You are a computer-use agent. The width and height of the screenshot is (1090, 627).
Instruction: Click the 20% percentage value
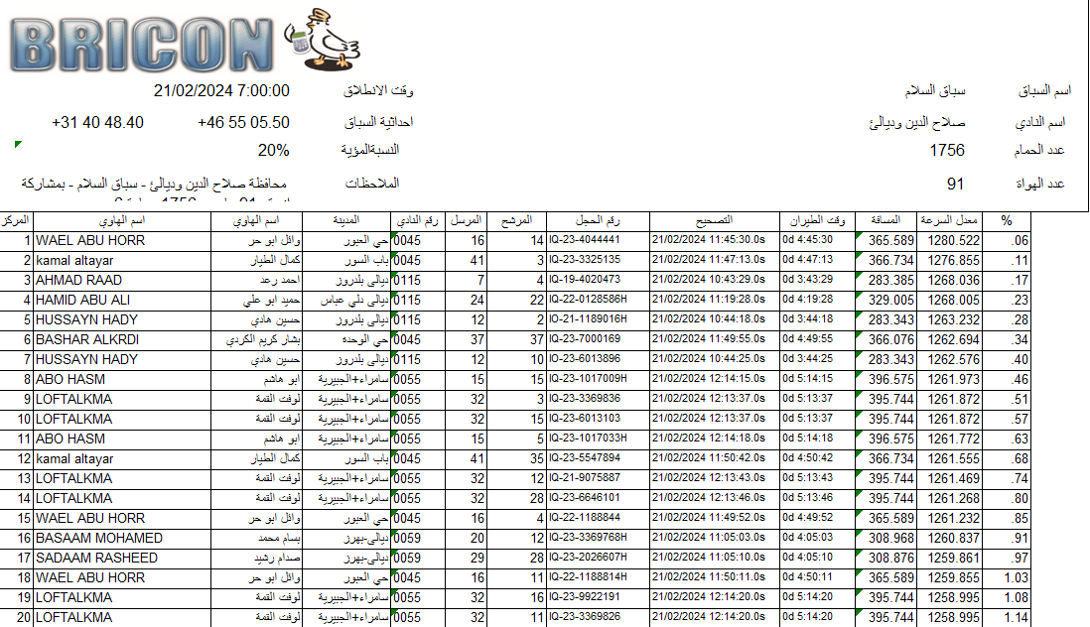coord(273,151)
